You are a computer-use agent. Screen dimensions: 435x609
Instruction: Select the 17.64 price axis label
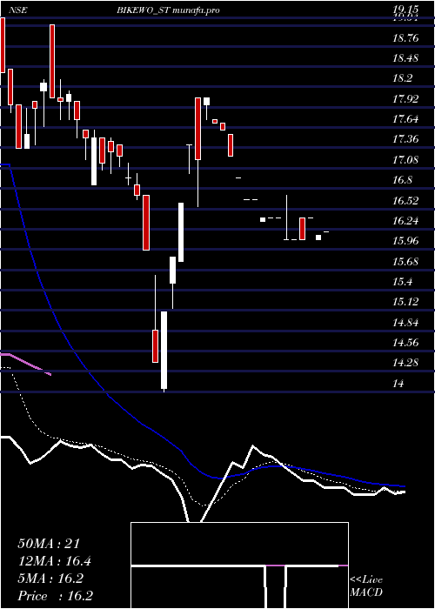tap(405, 119)
